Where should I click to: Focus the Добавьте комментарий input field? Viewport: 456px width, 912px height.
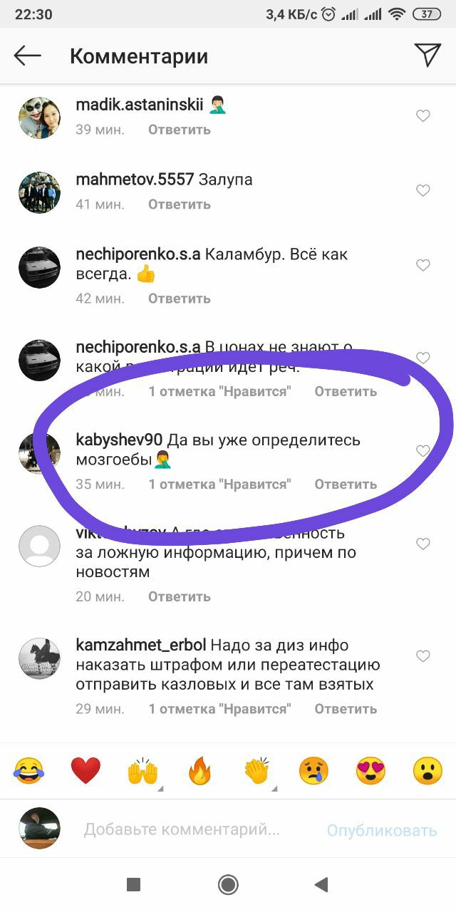coord(182,829)
